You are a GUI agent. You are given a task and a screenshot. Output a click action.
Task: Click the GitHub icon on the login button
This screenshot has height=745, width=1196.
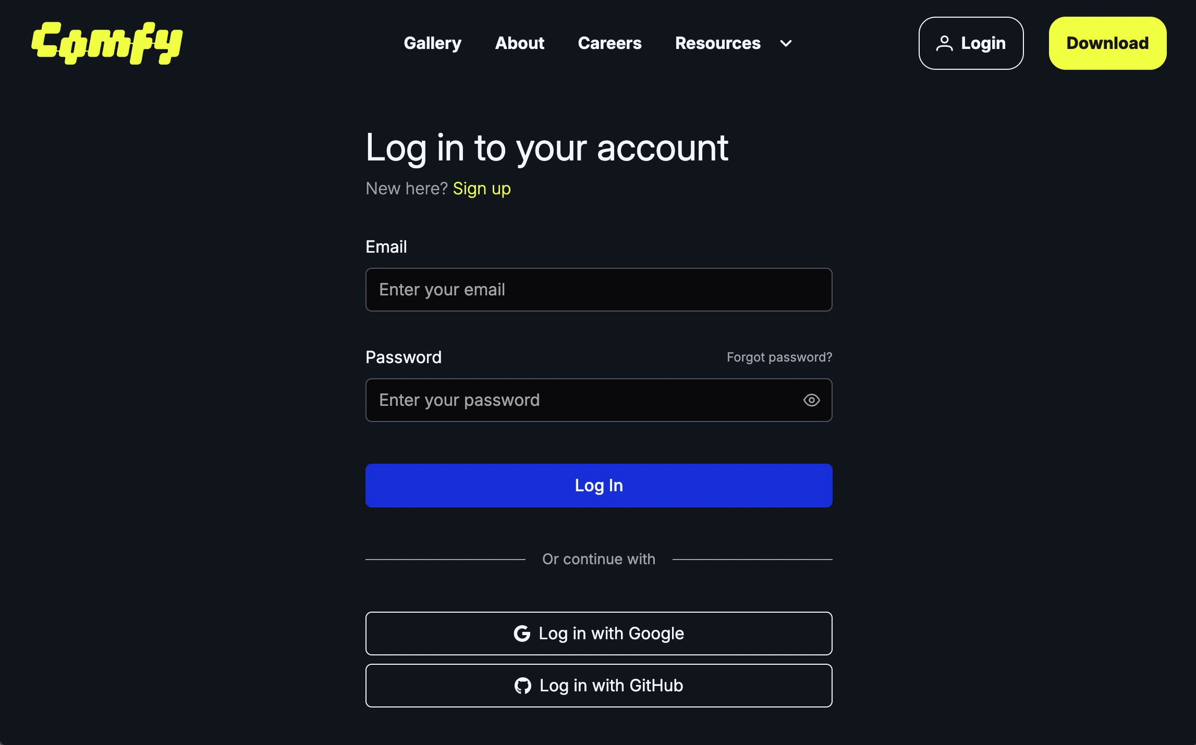523,686
